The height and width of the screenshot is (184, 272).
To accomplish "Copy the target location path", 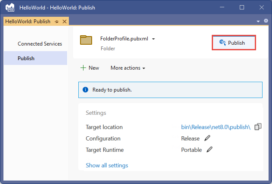I will [258, 127].
